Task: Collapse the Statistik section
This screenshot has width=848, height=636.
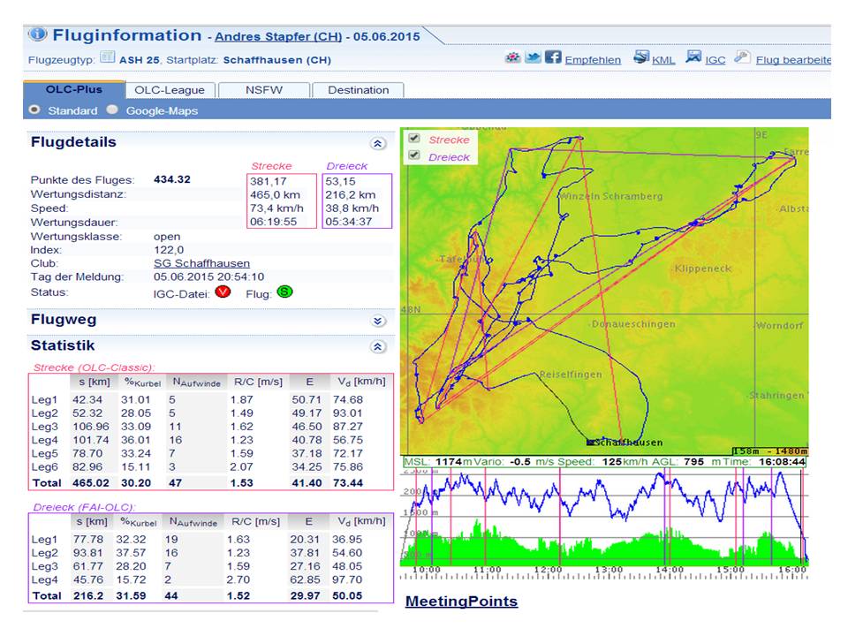Action: pos(378,348)
